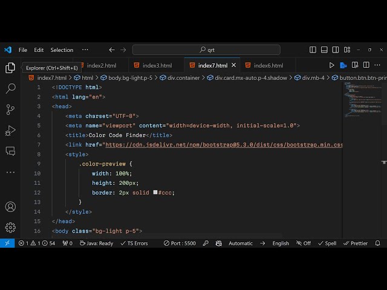387x290 pixels.
Task: Open the Search view in activity bar
Action: click(10, 89)
